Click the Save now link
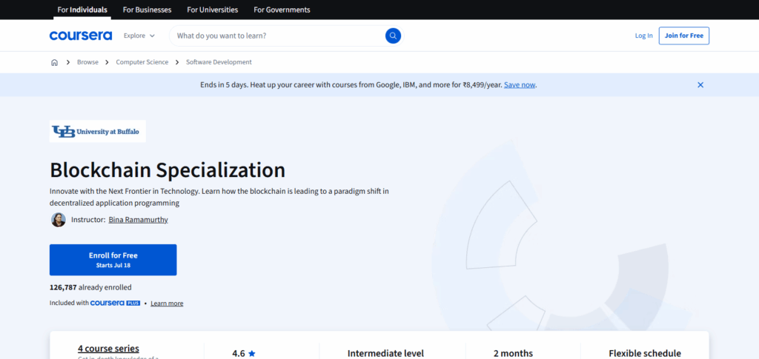The width and height of the screenshot is (759, 359). (520, 85)
